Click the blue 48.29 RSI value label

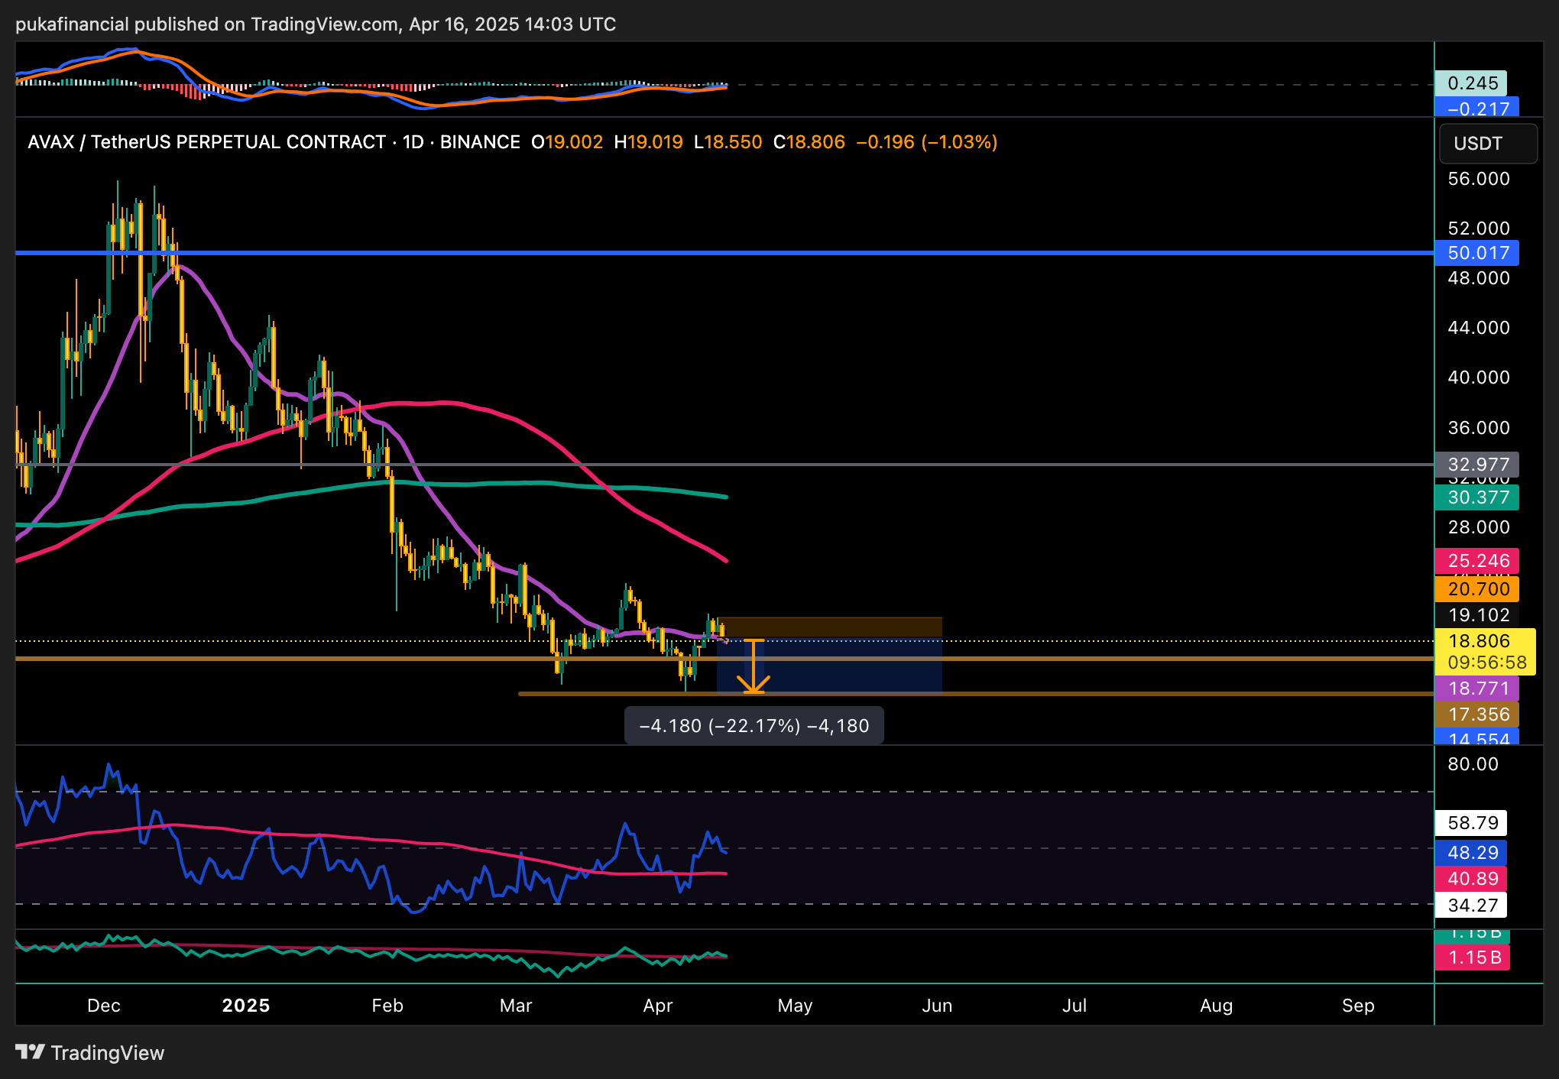coord(1472,853)
